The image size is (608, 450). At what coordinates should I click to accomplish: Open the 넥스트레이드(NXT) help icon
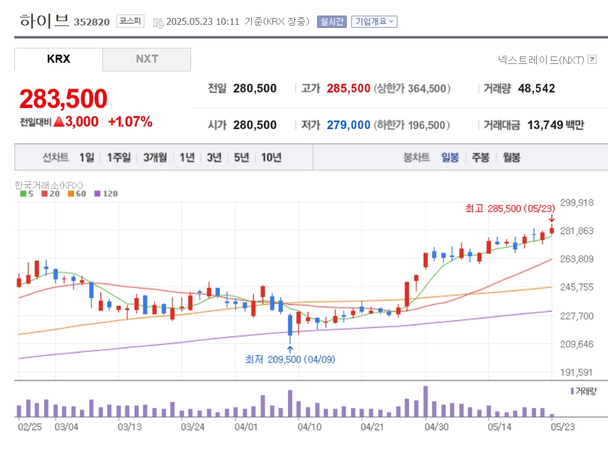592,60
